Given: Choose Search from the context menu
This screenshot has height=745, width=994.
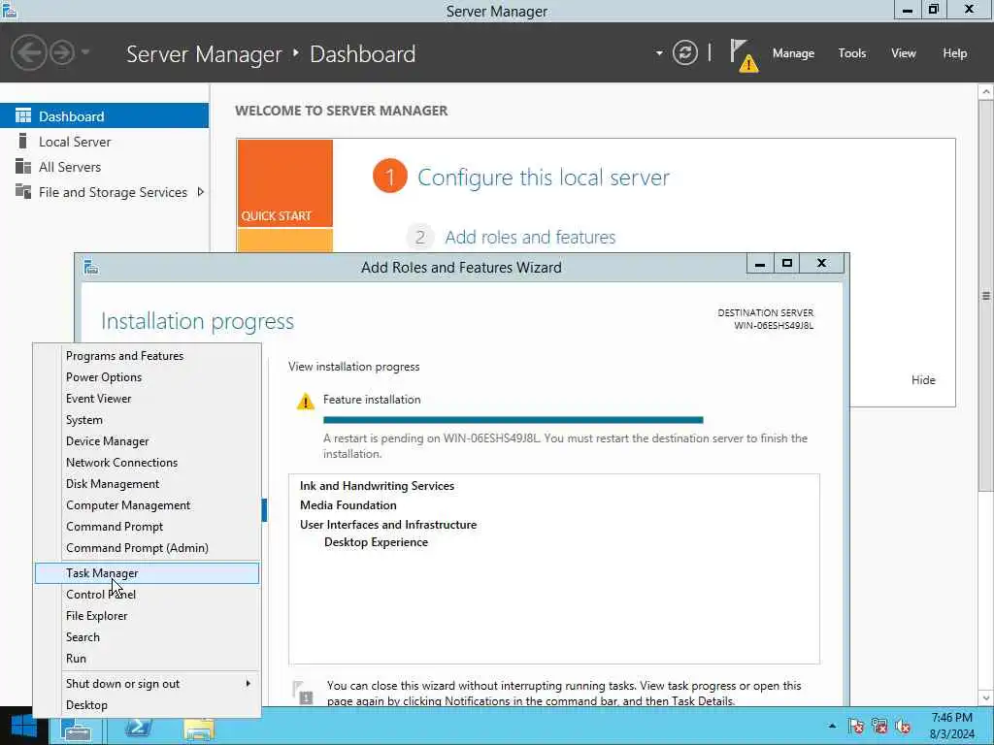Looking at the screenshot, I should 147,636.
